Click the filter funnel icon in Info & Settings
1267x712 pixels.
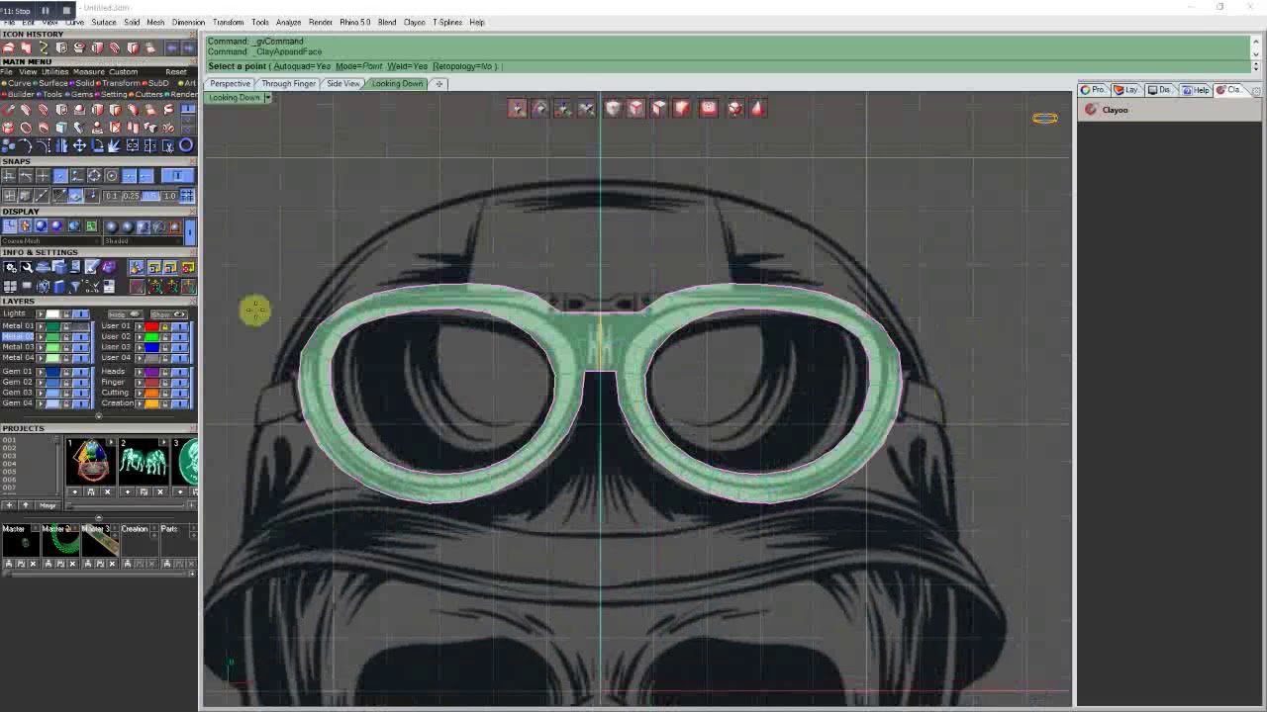click(75, 286)
